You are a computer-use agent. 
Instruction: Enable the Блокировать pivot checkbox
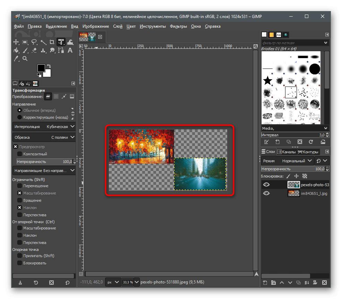coord(20,263)
